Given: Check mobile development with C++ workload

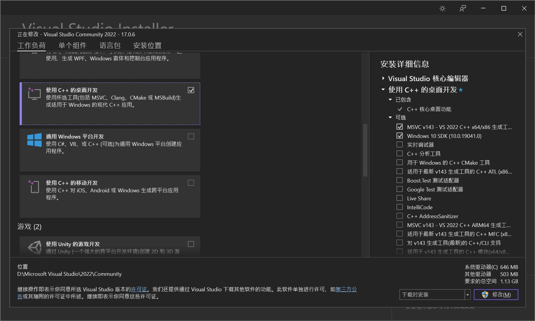Looking at the screenshot, I should [x=191, y=183].
